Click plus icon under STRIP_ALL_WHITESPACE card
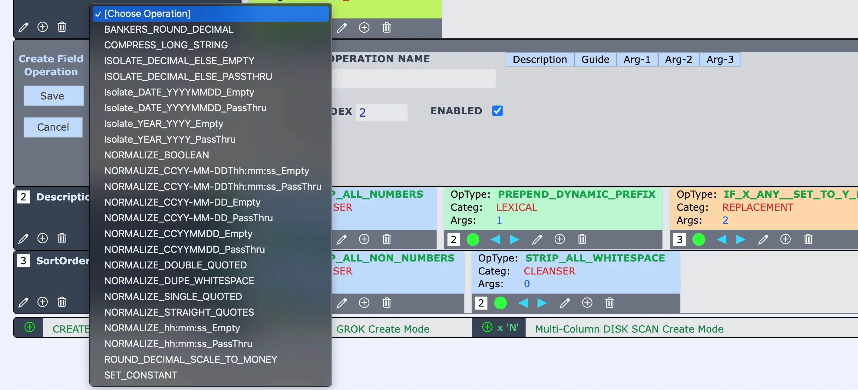Image resolution: width=858 pixels, height=390 pixels. 587,303
